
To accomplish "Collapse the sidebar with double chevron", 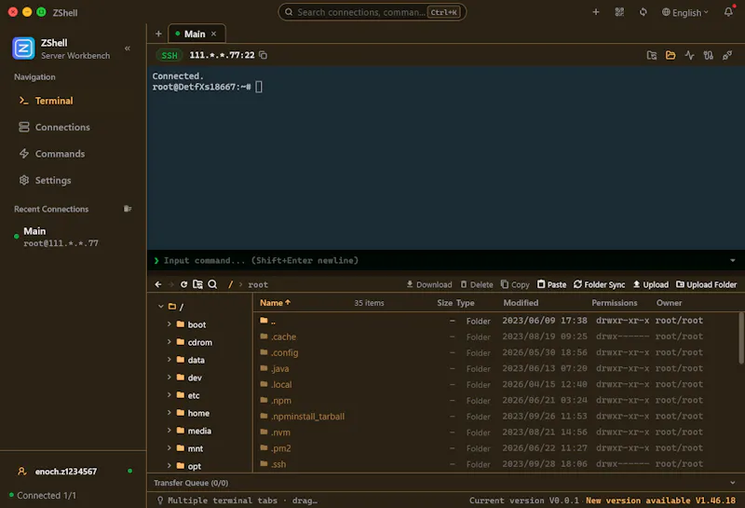I will pos(128,48).
